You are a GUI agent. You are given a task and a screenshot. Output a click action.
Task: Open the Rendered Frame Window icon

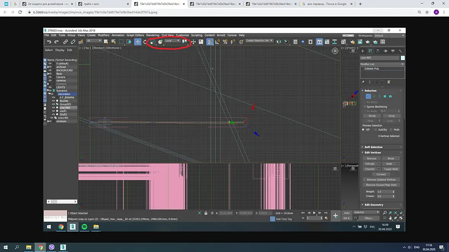tap(360, 42)
